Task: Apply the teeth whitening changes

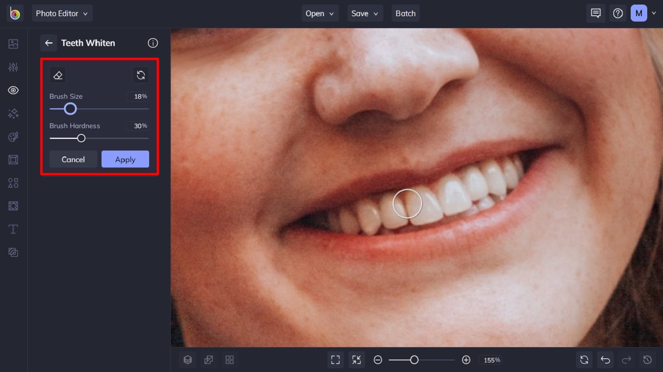Action: point(125,159)
